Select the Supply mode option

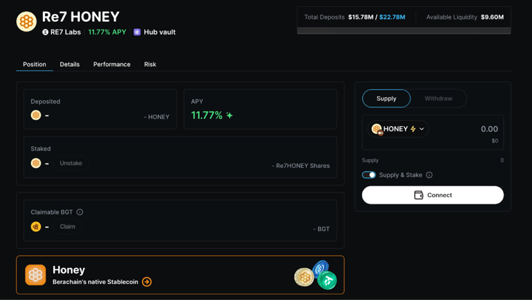point(386,98)
